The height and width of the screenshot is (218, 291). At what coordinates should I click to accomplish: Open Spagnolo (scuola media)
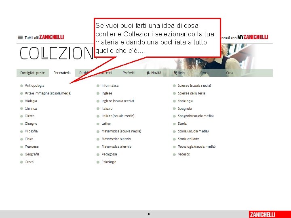[x=196, y=116]
